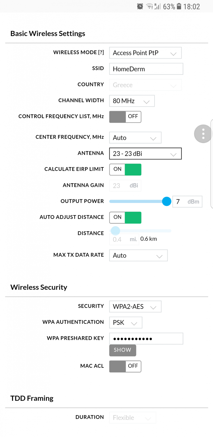This screenshot has height=437, width=213.
Task: Toggle Control Frequency List switch
Action: click(x=125, y=117)
